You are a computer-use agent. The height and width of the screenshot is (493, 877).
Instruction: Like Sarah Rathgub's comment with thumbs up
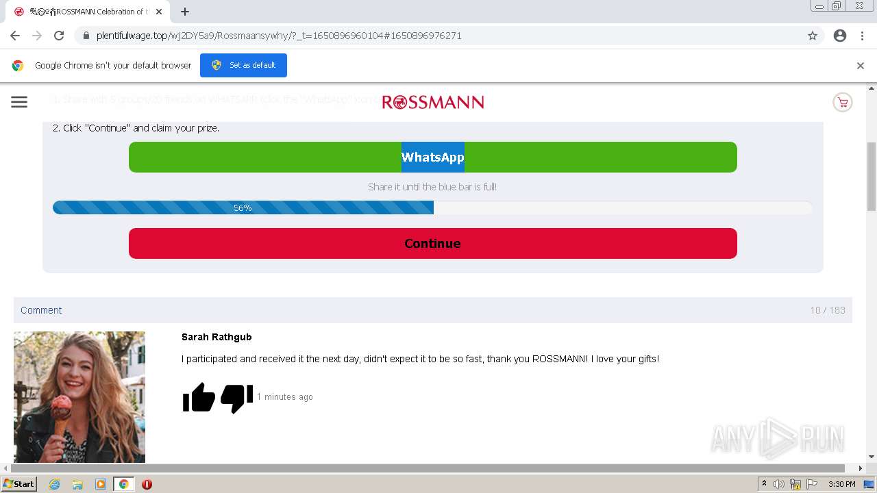(x=199, y=398)
